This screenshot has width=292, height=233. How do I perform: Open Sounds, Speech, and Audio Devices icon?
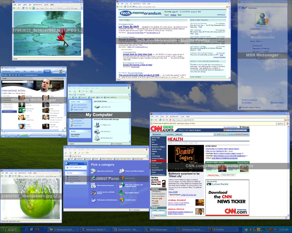pyautogui.click(x=93, y=192)
